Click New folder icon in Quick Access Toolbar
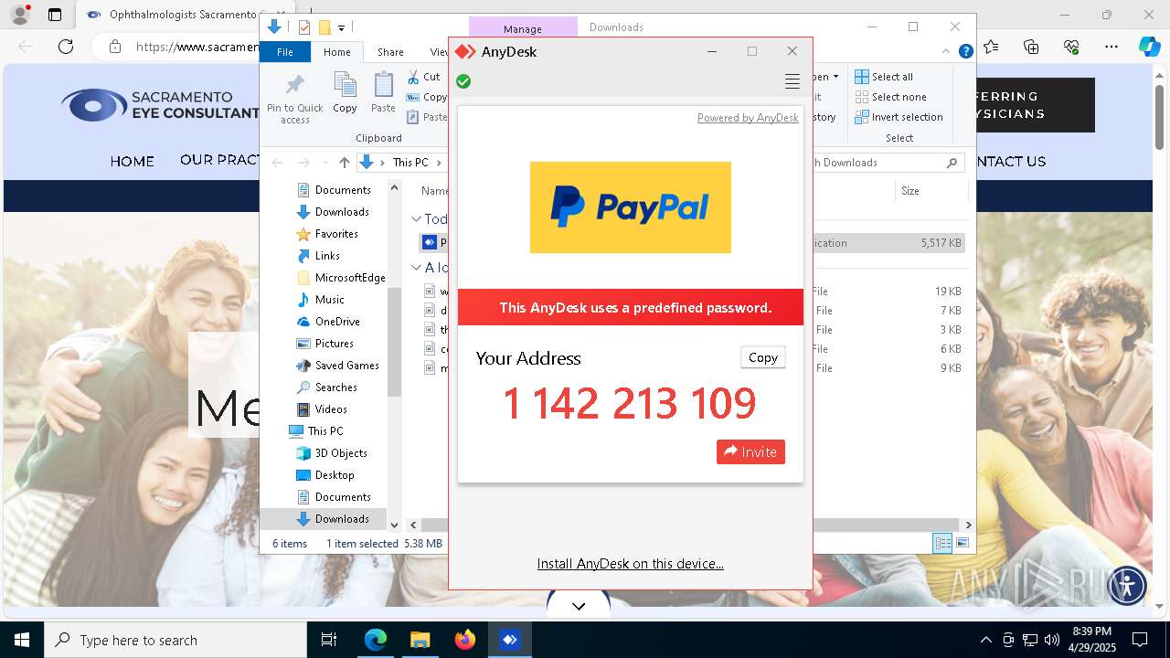This screenshot has height=658, width=1170. (324, 27)
